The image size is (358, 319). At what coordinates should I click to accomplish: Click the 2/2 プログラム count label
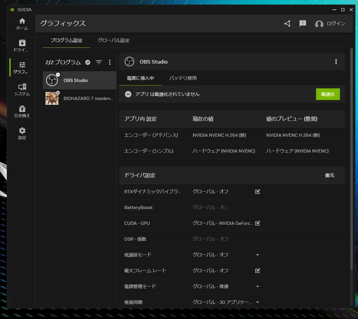pos(63,62)
